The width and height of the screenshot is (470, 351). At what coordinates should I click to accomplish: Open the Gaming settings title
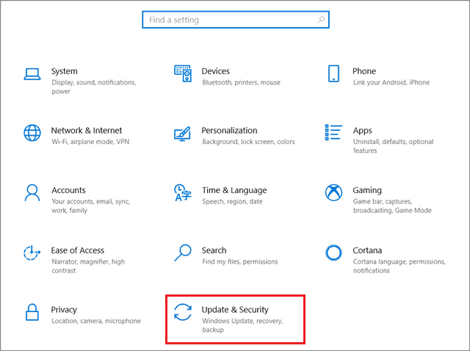(367, 190)
